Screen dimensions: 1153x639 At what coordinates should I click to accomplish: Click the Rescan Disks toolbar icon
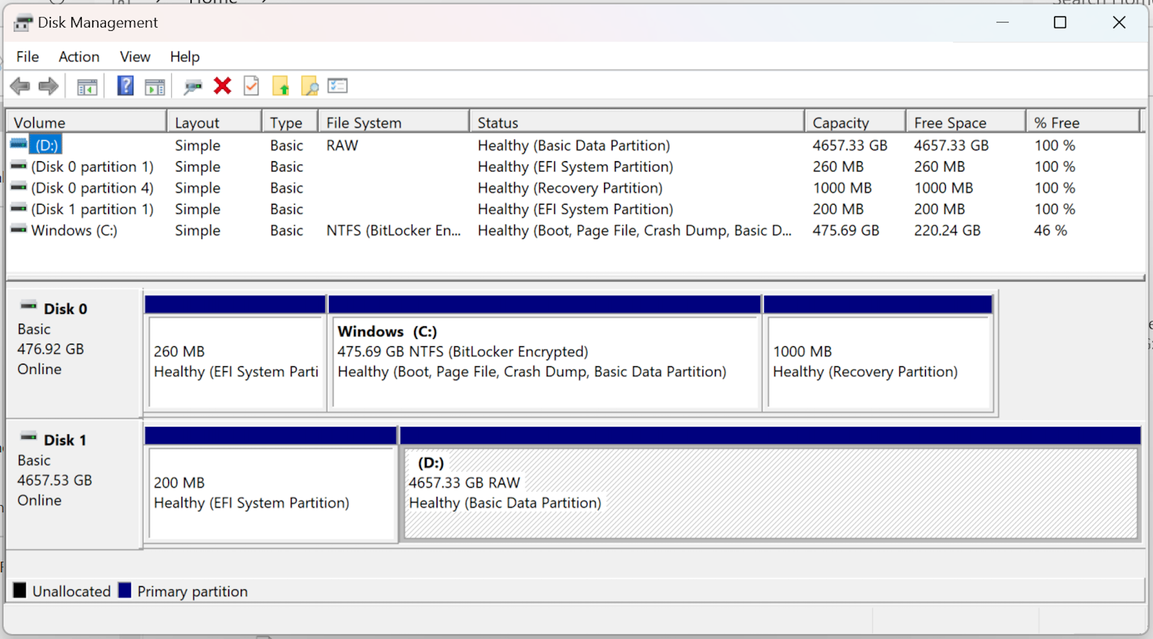193,87
